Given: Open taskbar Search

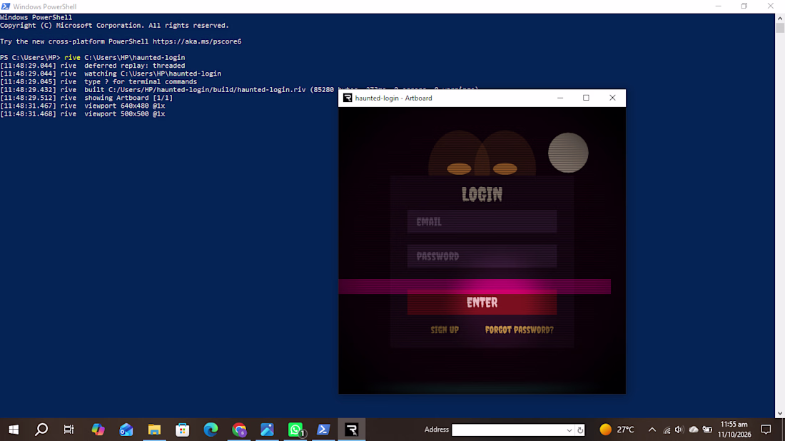Looking at the screenshot, I should (41, 430).
